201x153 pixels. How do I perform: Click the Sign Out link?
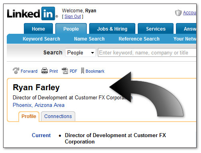72,16
